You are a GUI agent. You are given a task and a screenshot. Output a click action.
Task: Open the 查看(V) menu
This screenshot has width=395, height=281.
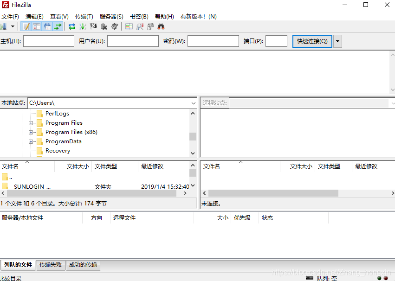pos(59,17)
